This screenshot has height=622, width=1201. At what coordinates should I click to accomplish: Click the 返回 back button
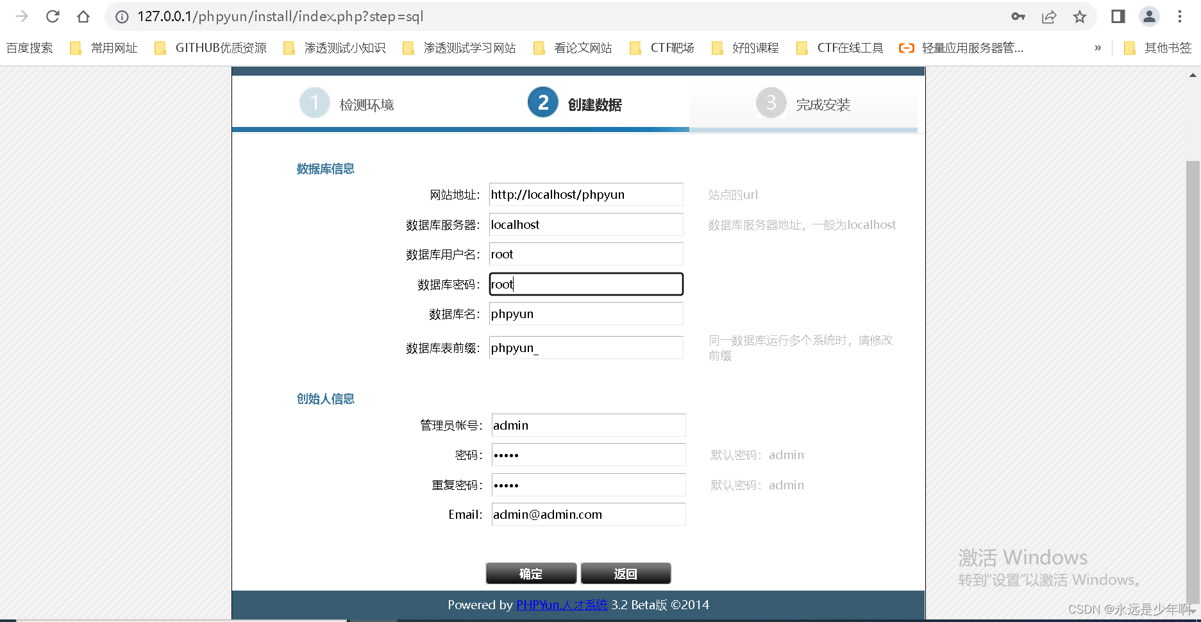(x=626, y=573)
